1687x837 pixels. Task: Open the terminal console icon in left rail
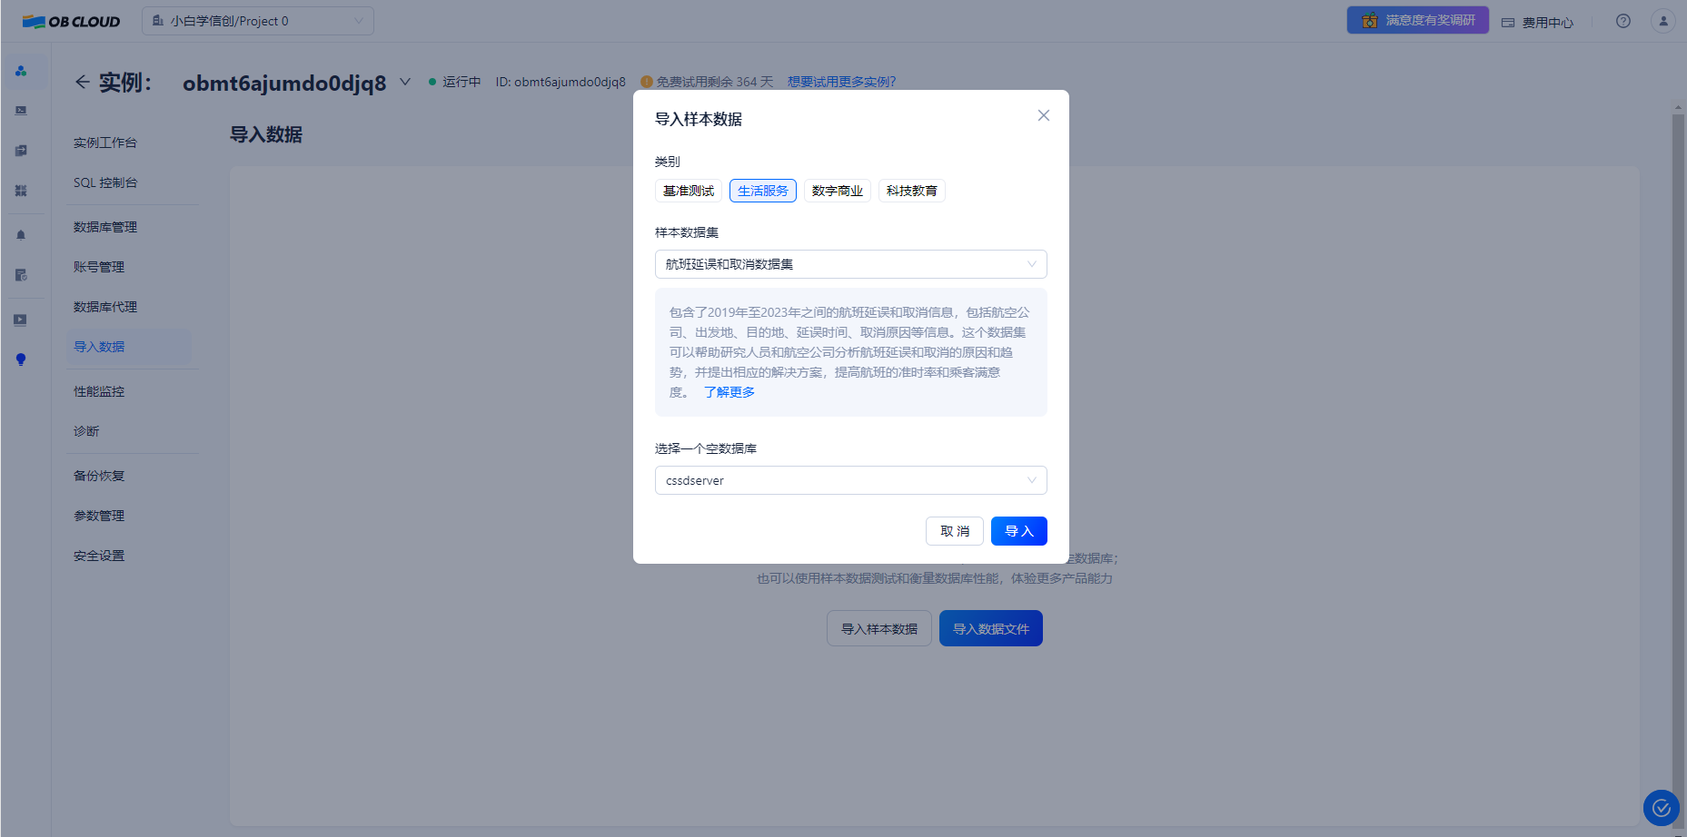tap(21, 111)
